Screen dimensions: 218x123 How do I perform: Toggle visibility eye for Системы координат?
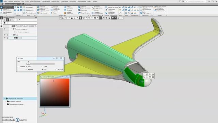click(x=4, y=29)
